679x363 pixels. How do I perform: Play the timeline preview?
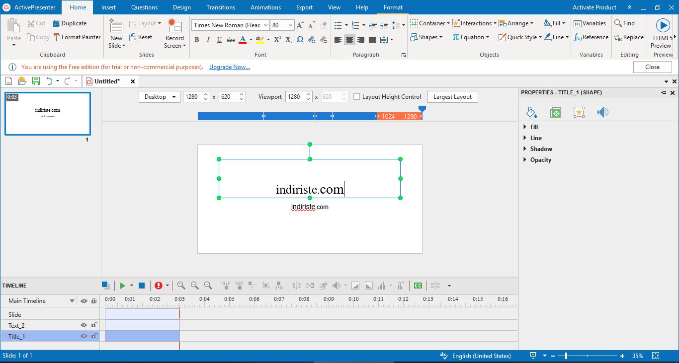[122, 286]
